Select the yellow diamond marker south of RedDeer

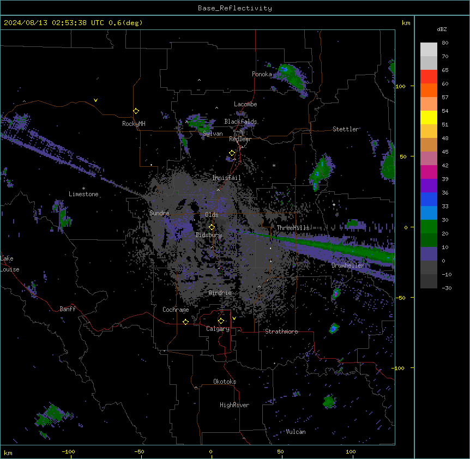[232, 153]
